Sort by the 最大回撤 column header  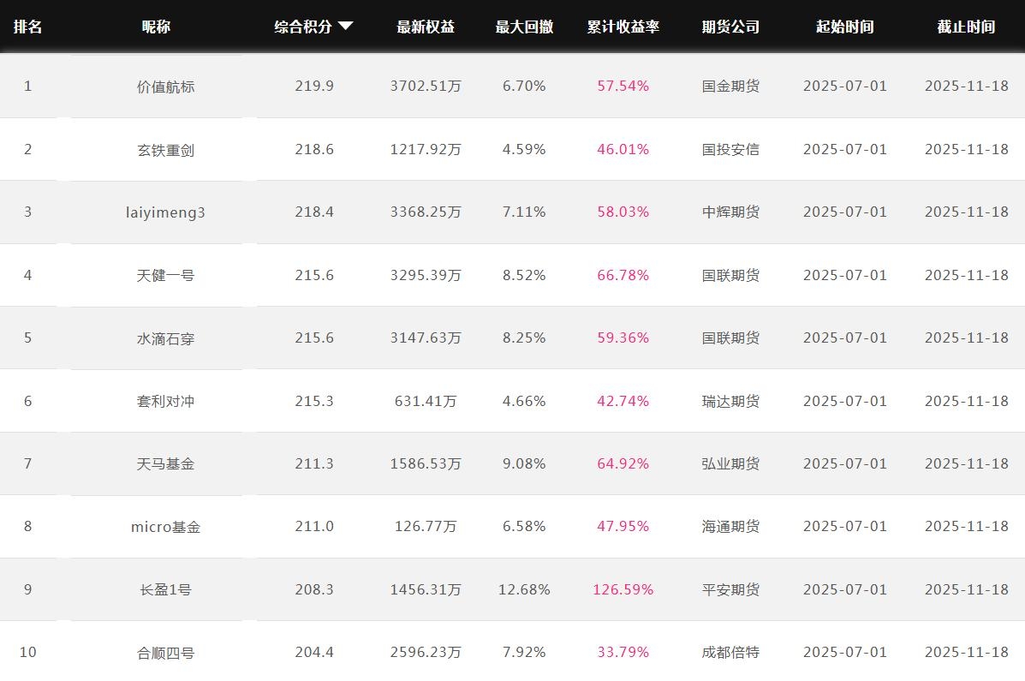(524, 27)
